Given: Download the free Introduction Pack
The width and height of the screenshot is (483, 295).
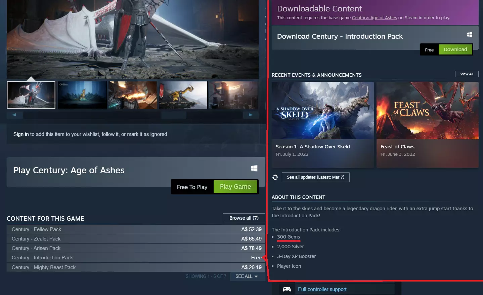Looking at the screenshot, I should pos(455,49).
